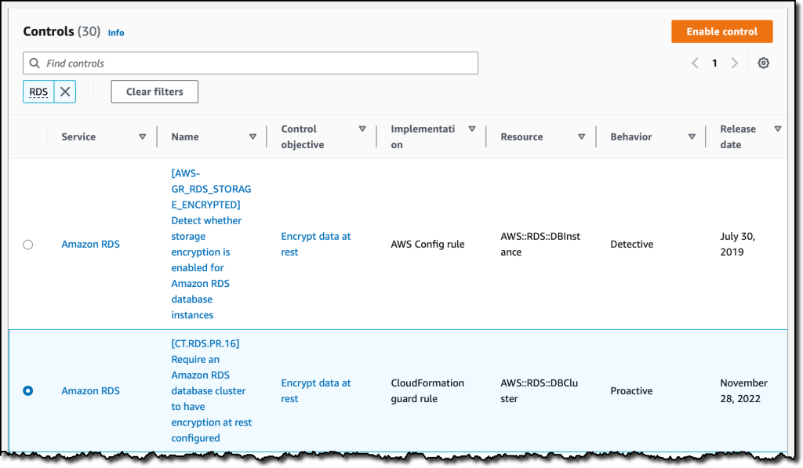Click page number 1 in pagination
The image size is (803, 468).
(714, 63)
